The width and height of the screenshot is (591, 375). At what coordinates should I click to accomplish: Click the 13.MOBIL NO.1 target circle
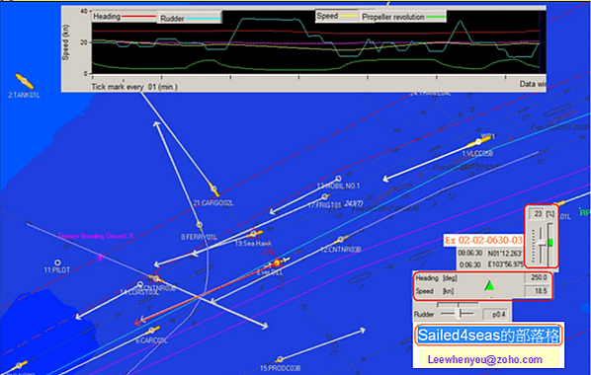(x=338, y=179)
